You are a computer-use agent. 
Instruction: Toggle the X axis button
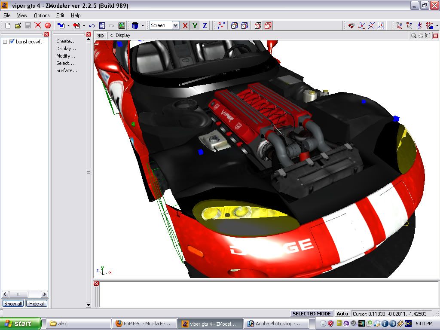tap(185, 26)
